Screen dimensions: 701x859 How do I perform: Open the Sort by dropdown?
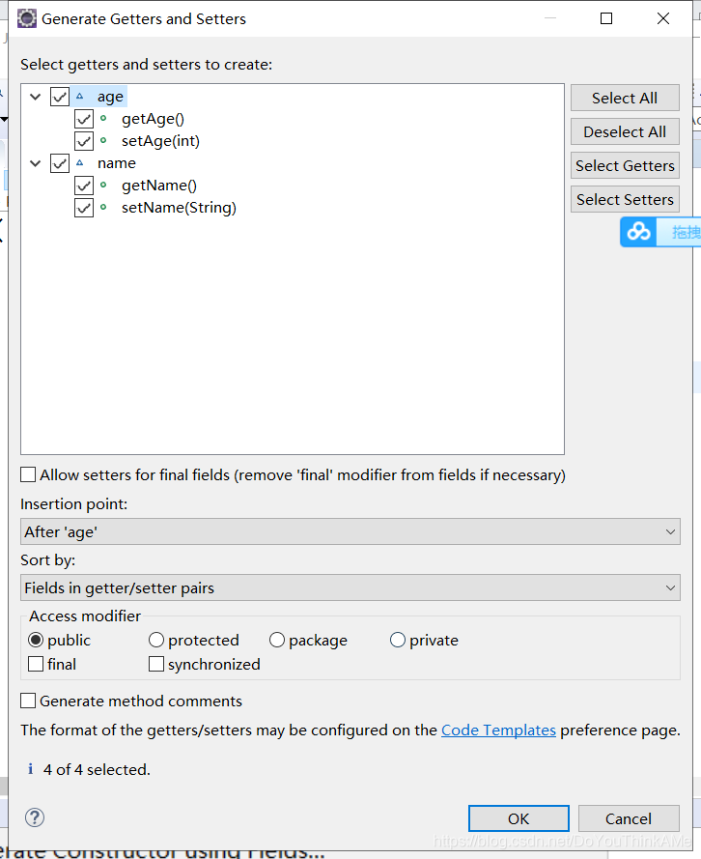(350, 587)
